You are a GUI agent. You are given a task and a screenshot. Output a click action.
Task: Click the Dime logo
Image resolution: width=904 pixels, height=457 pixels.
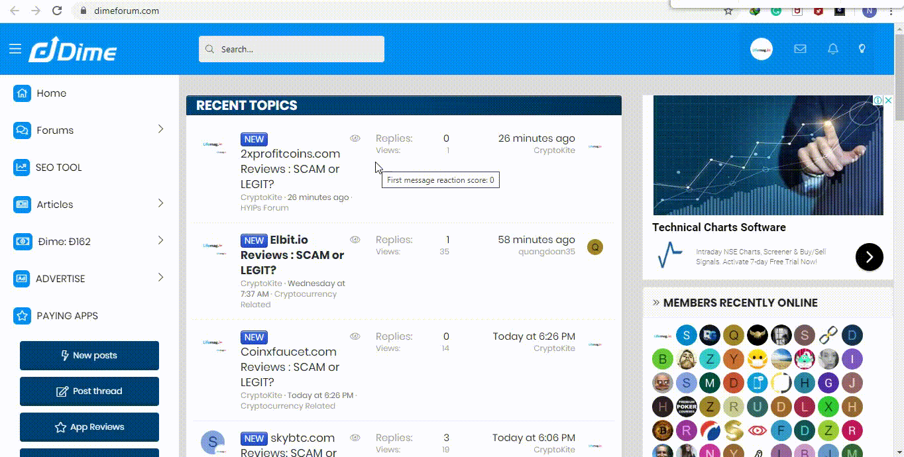pos(73,50)
